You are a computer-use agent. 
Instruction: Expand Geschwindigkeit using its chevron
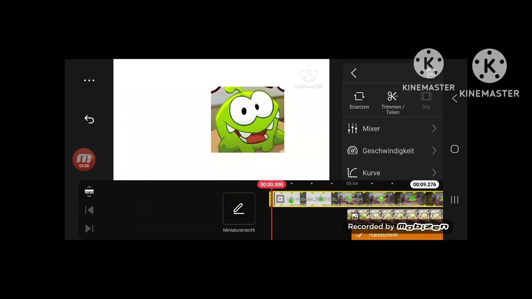click(x=434, y=151)
